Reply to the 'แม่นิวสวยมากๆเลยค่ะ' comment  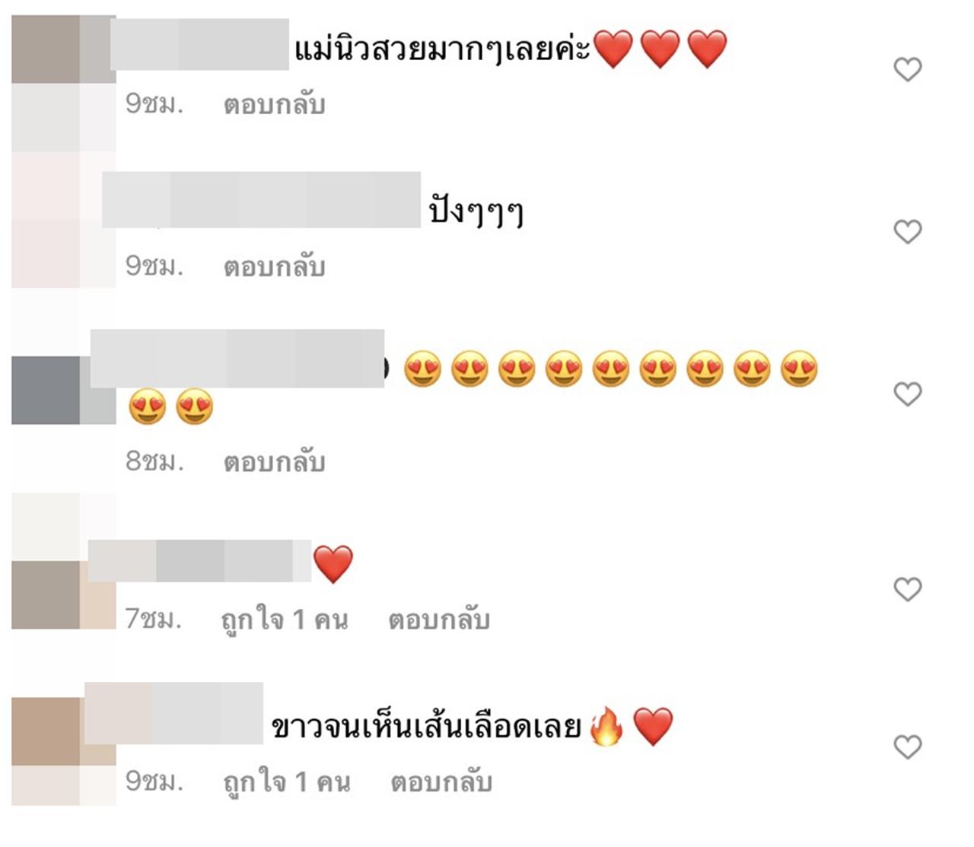274,104
